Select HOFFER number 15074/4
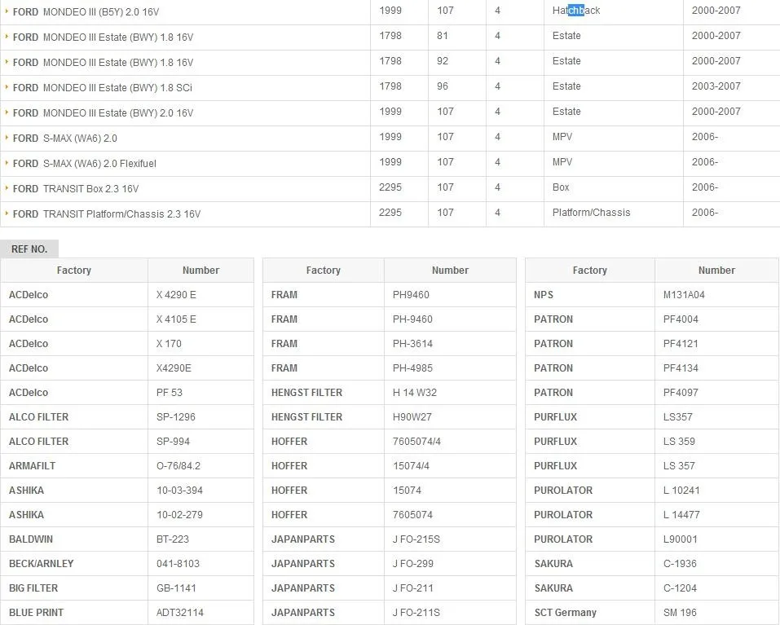This screenshot has width=780, height=625. [411, 466]
